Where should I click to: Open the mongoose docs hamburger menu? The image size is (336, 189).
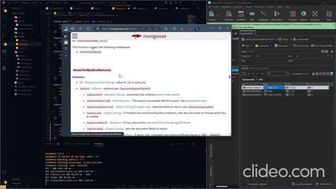coord(75,36)
